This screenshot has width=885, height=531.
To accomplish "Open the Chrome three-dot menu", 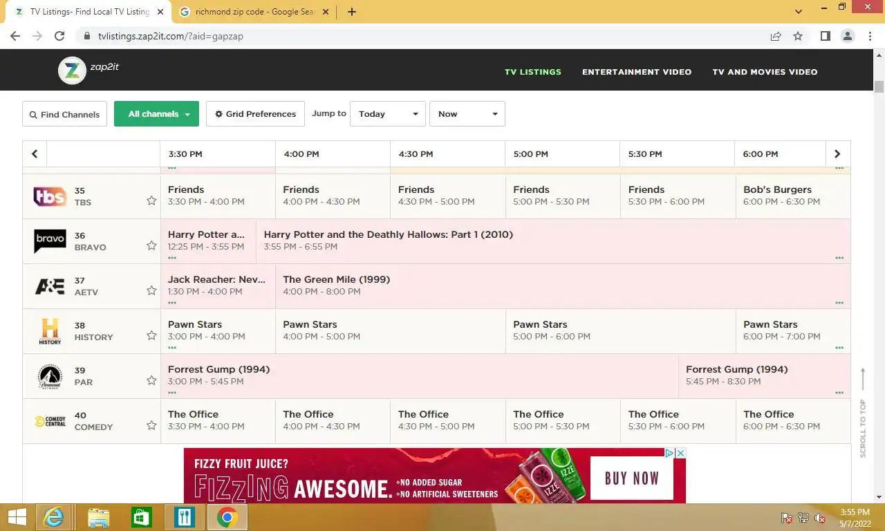I will (x=869, y=36).
